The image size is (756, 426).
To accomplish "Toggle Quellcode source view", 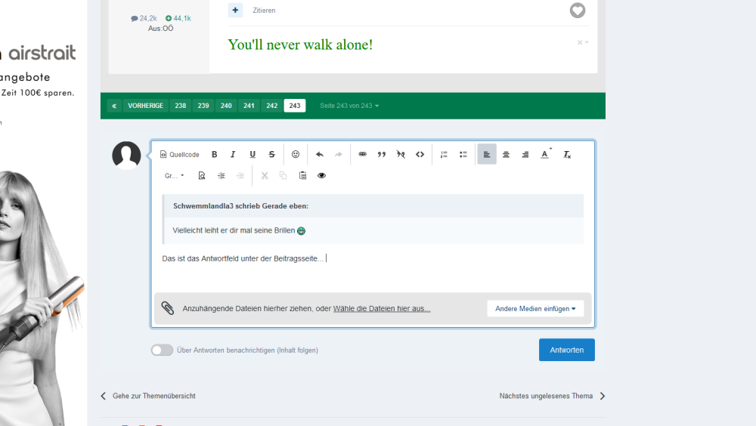I will (x=180, y=154).
